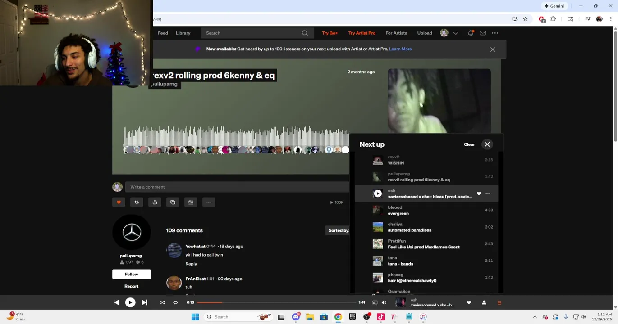The width and height of the screenshot is (618, 324).
Task: Open the header more menu
Action: click(495, 33)
